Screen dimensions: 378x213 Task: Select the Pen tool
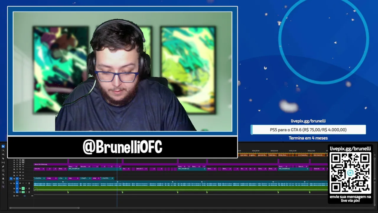click(3, 167)
